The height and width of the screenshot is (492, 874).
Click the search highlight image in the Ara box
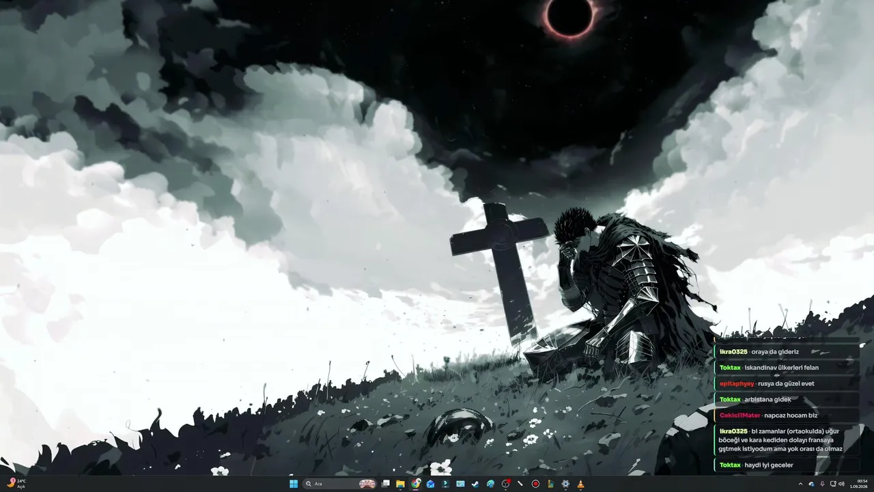367,484
